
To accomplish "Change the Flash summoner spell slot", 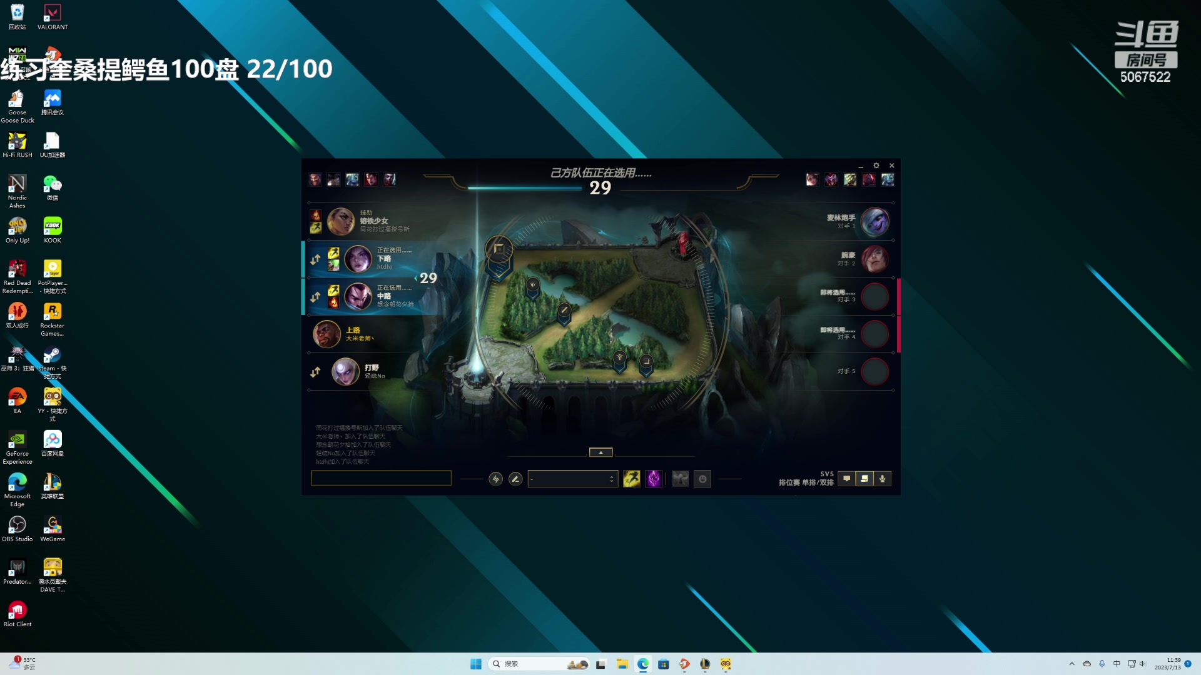I will 632,479.
